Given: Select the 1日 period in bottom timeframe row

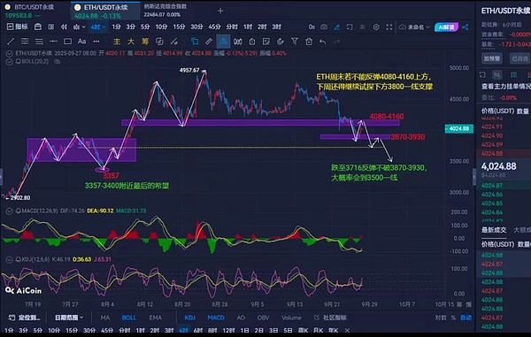Looking at the screenshot, I should tap(244, 330).
